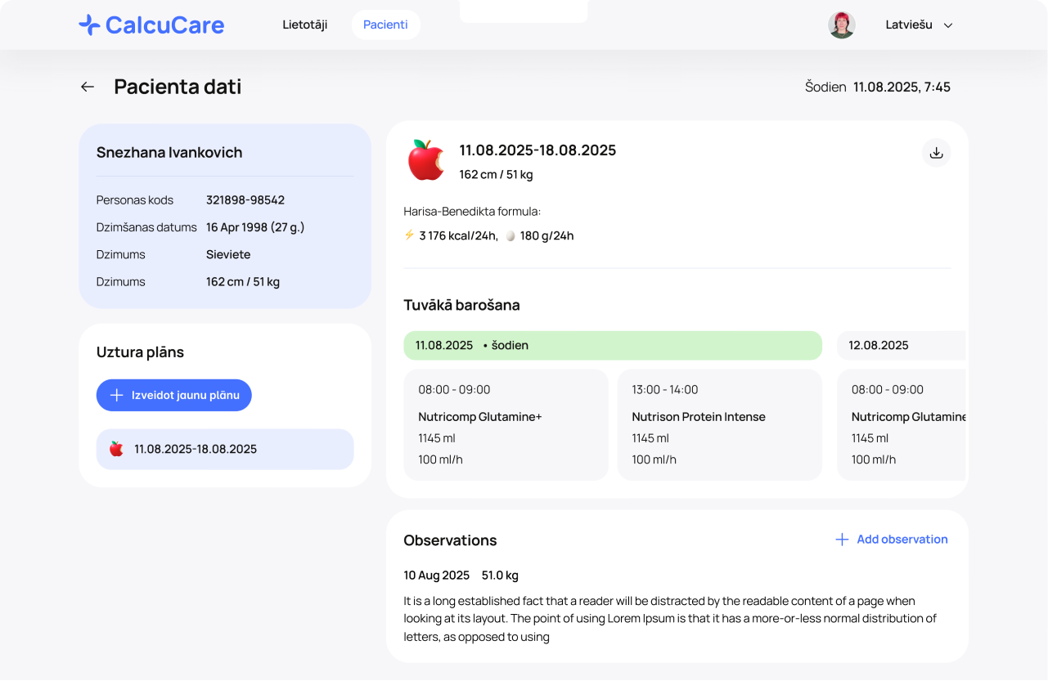1048x681 pixels.
Task: Click the lightning bolt calories icon
Action: click(x=410, y=235)
